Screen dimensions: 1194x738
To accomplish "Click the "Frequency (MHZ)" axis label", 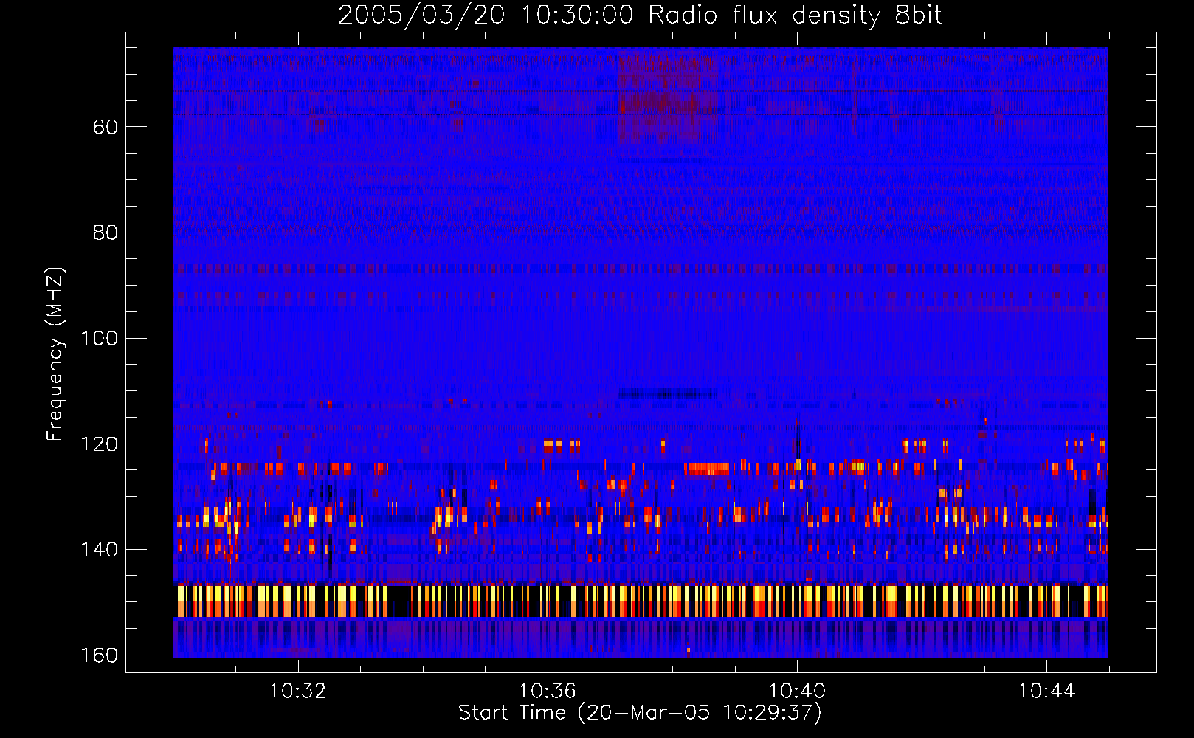I will coord(55,354).
